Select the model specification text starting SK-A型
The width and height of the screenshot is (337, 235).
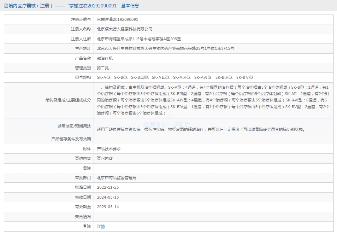point(175,78)
